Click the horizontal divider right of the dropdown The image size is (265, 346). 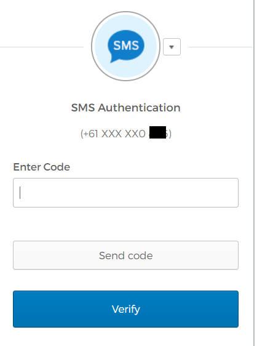click(x=220, y=47)
